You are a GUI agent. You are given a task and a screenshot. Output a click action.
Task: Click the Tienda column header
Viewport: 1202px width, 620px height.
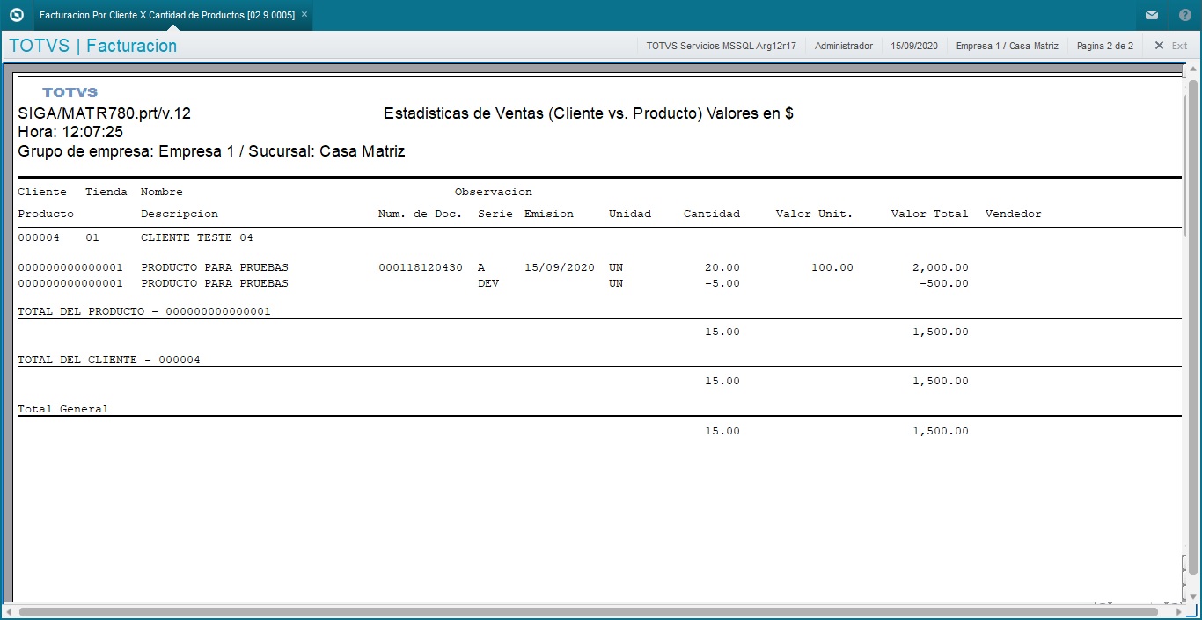point(106,192)
